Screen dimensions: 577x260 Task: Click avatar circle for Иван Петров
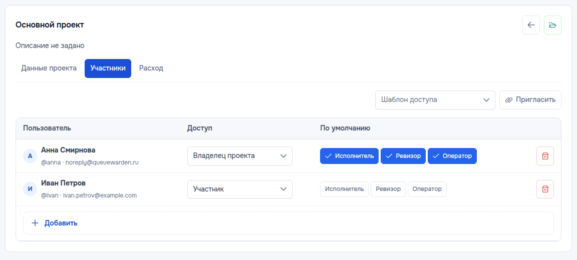point(30,189)
